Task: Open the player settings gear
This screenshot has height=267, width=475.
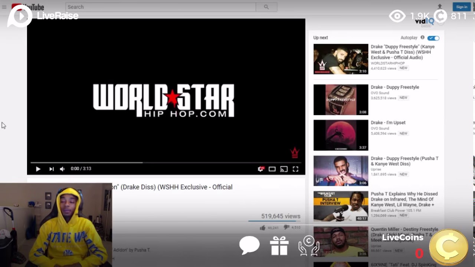Action: [x=261, y=169]
